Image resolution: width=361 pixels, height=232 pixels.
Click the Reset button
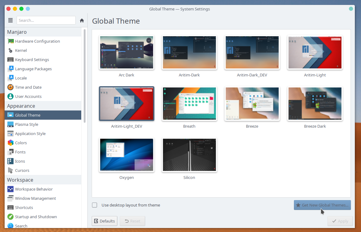(132, 221)
